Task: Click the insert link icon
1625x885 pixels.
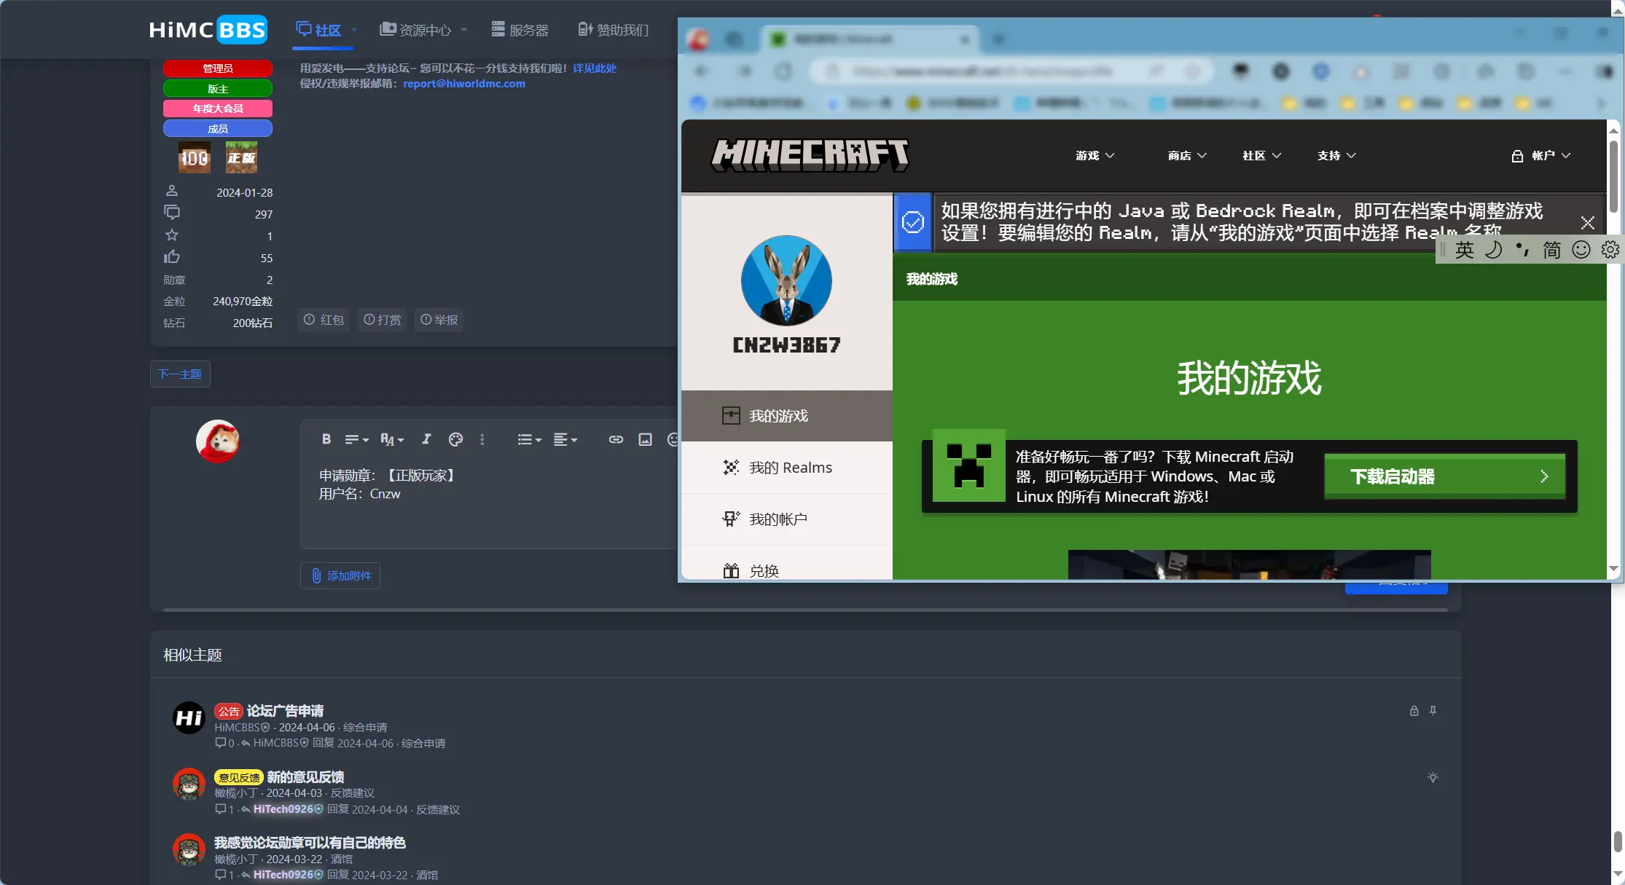Action: pyautogui.click(x=616, y=439)
